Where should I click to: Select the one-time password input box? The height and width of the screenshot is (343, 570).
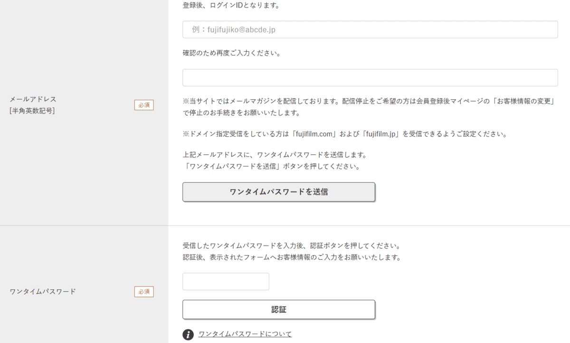(226, 282)
